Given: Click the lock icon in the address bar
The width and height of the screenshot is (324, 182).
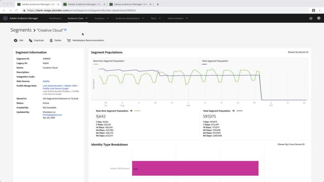Looking at the screenshot, I should point(24,10).
